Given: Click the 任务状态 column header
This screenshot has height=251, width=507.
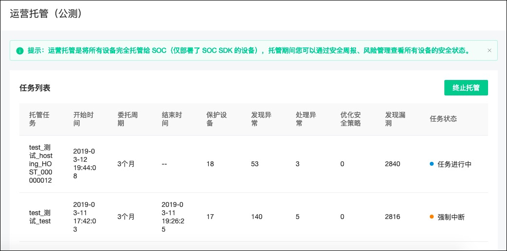Looking at the screenshot, I should (443, 119).
